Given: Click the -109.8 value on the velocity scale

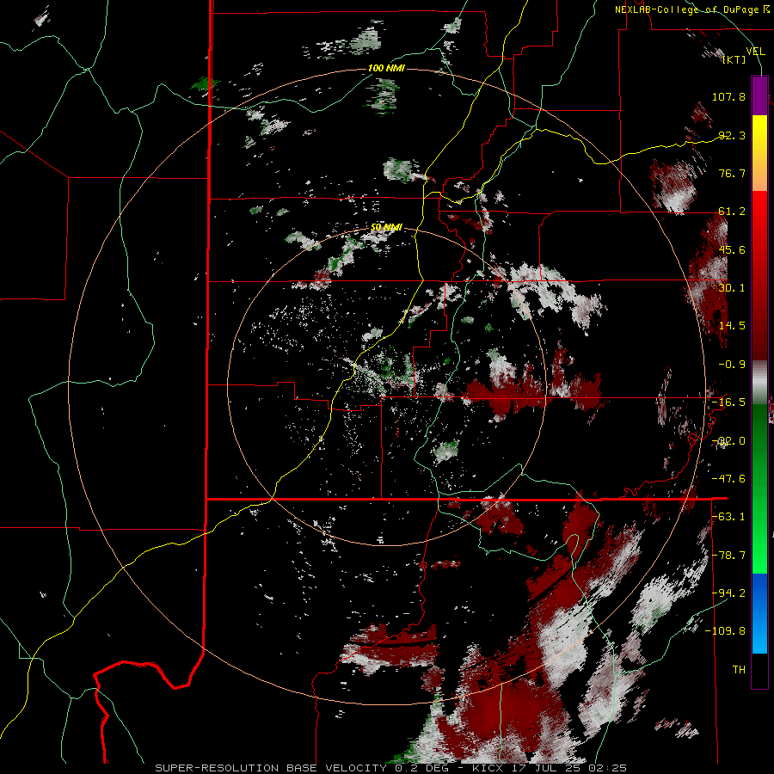Looking at the screenshot, I should coord(725,631).
